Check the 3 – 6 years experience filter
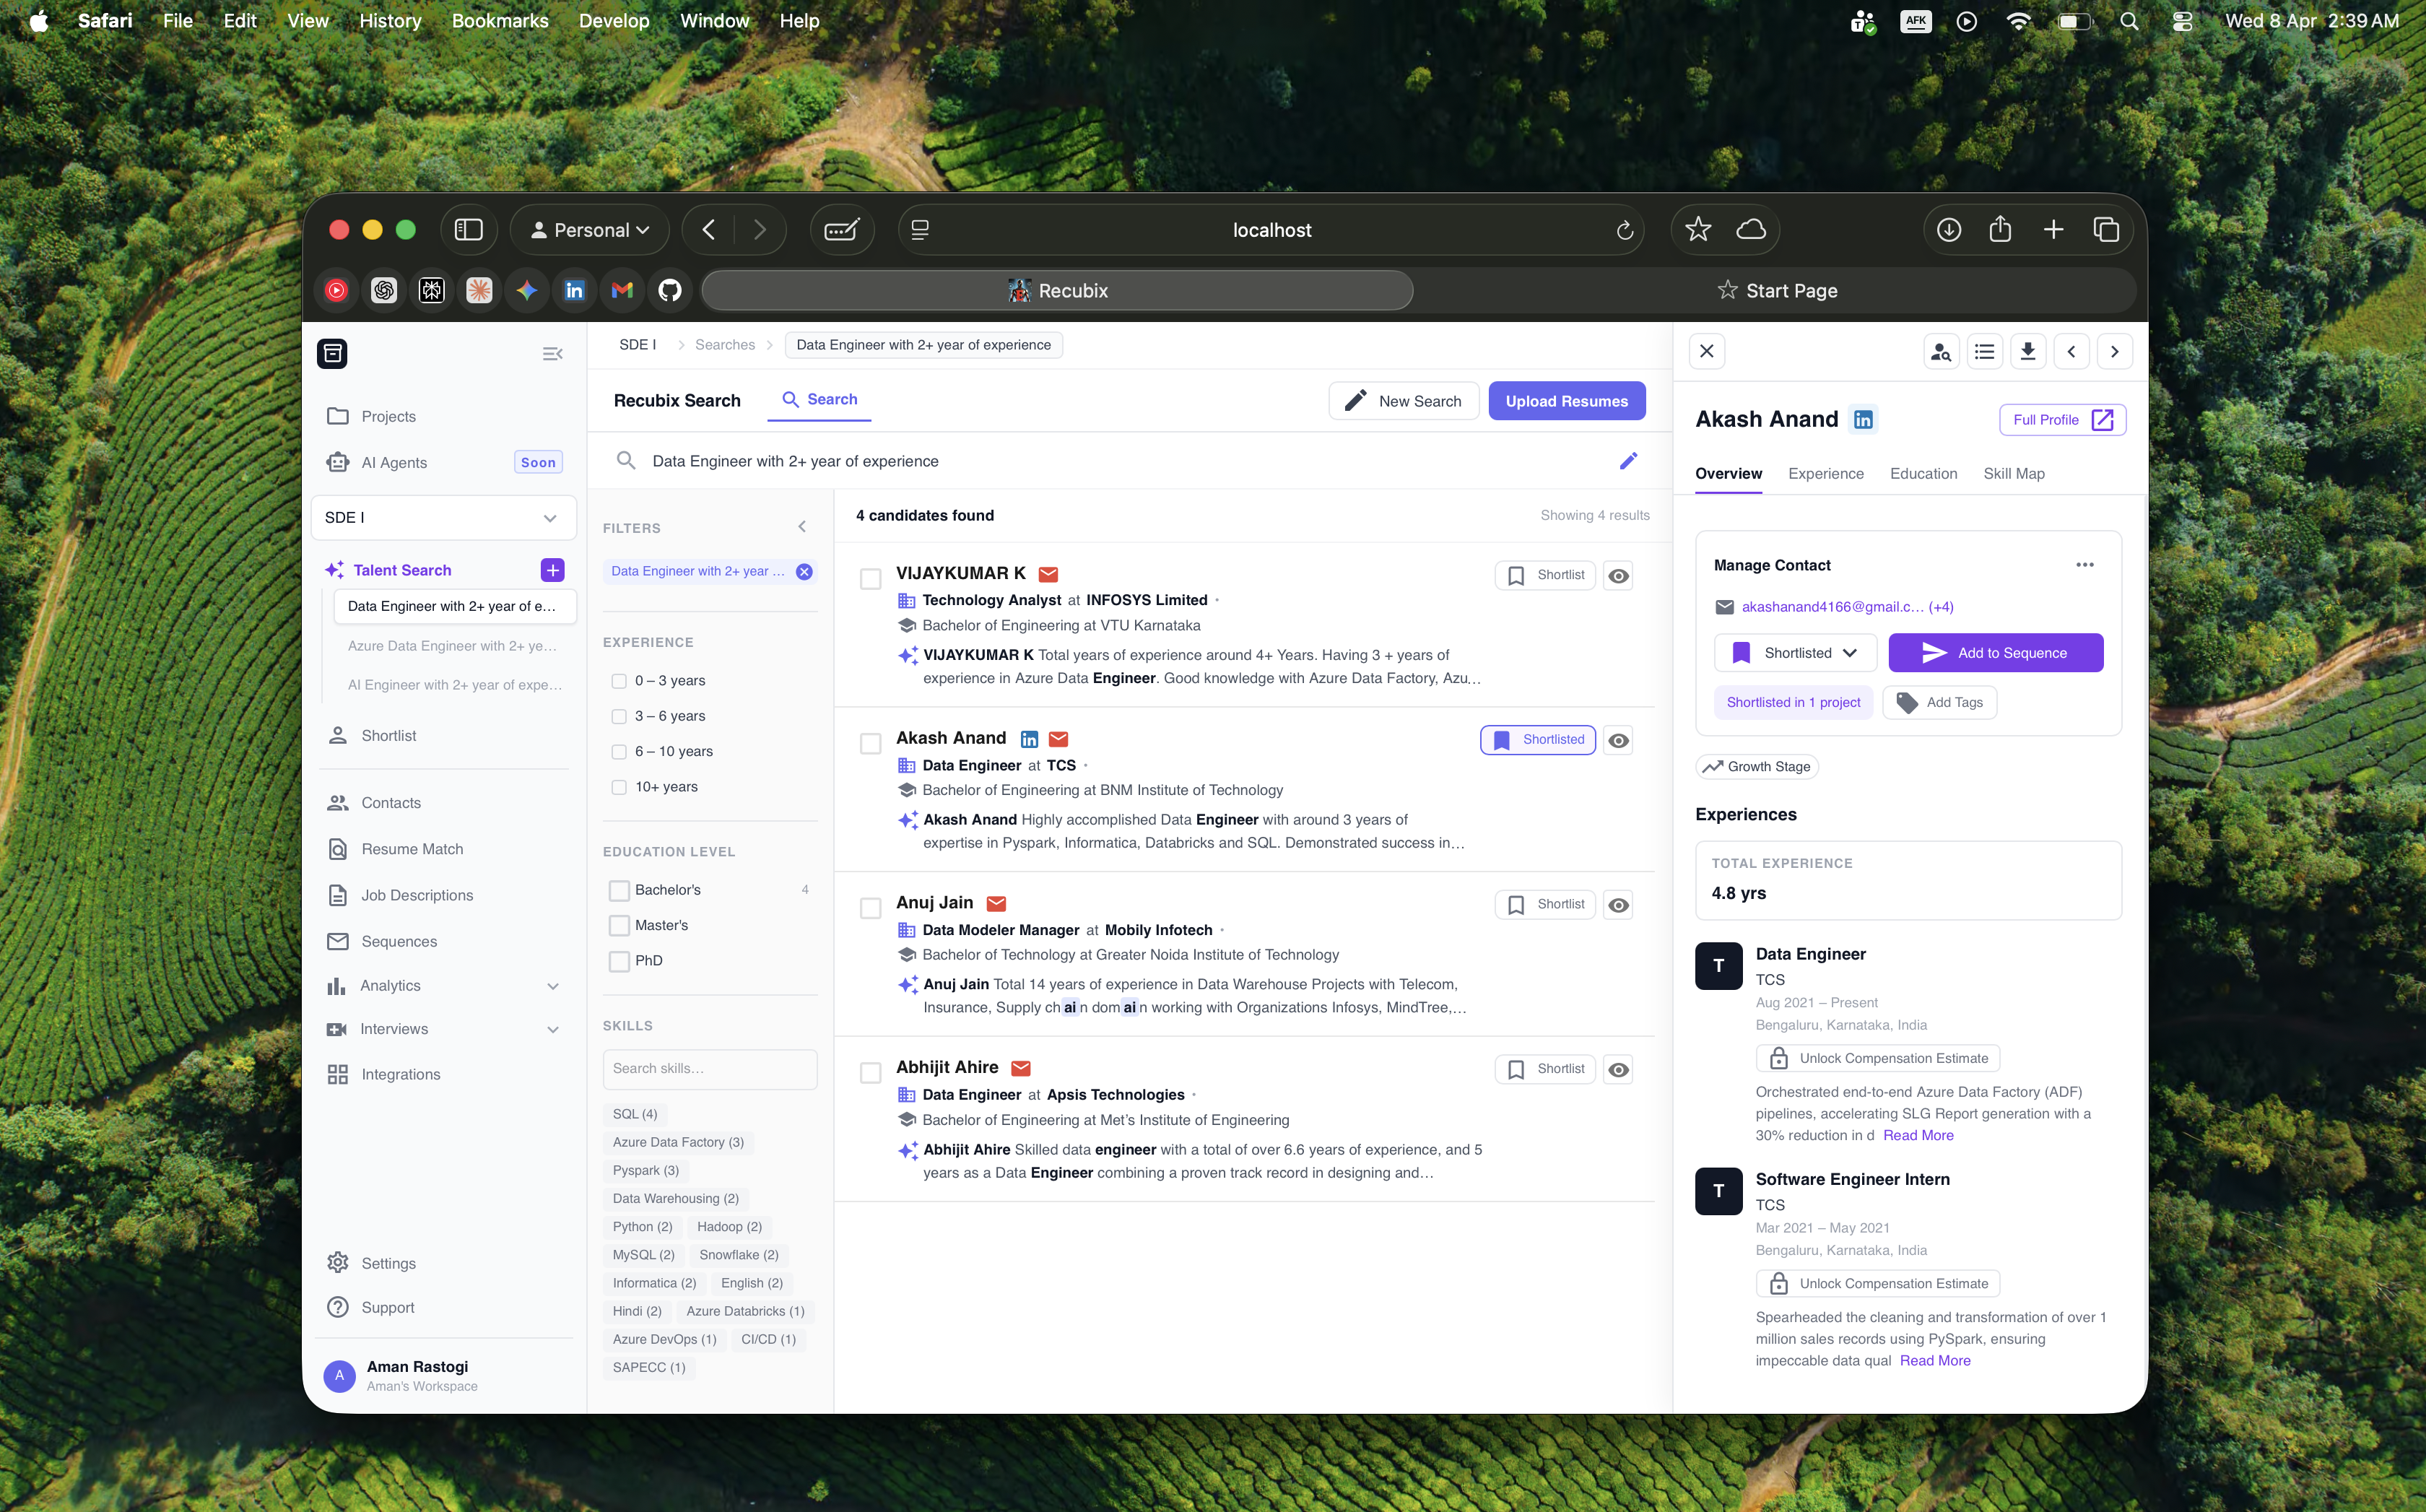Image resolution: width=2426 pixels, height=1512 pixels. [619, 716]
